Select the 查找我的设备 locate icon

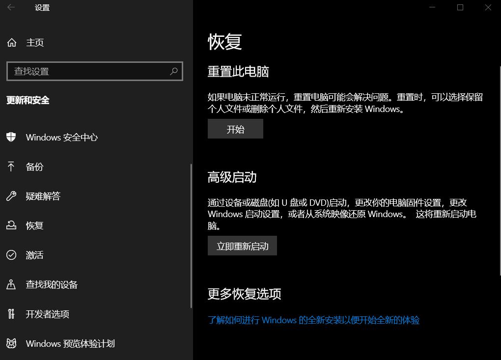(x=12, y=284)
